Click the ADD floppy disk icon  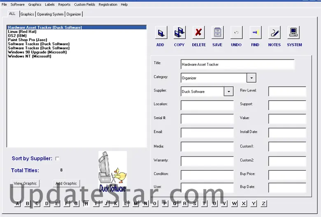(x=161, y=32)
